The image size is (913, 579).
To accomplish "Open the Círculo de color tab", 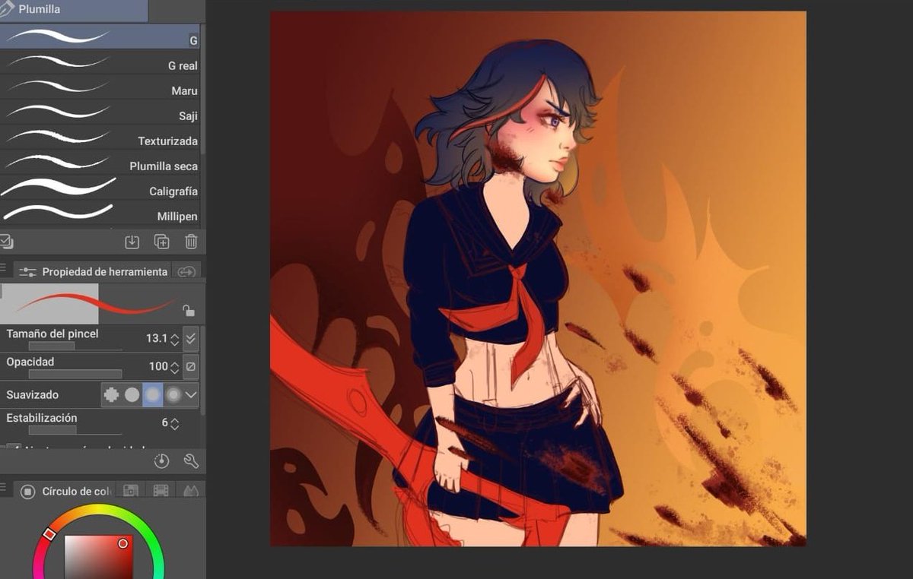I will (66, 491).
